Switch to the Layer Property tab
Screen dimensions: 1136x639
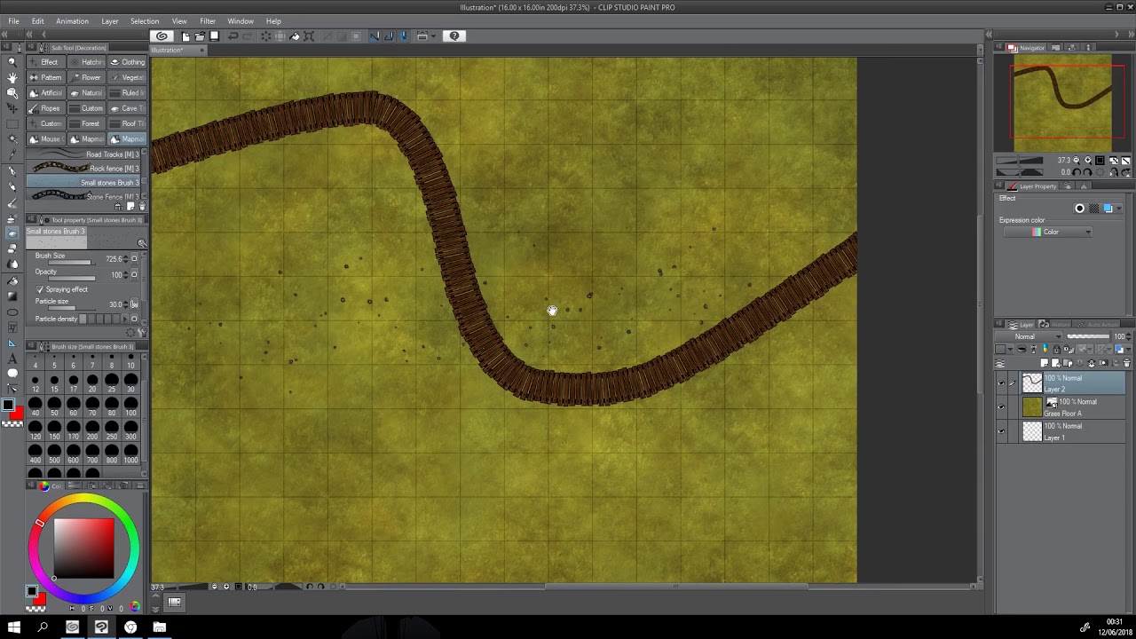pyautogui.click(x=1031, y=186)
